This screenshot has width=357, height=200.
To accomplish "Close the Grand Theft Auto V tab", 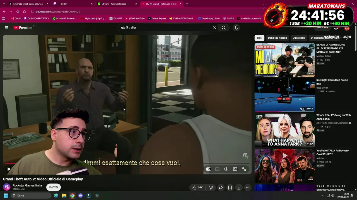I will (x=180, y=4).
